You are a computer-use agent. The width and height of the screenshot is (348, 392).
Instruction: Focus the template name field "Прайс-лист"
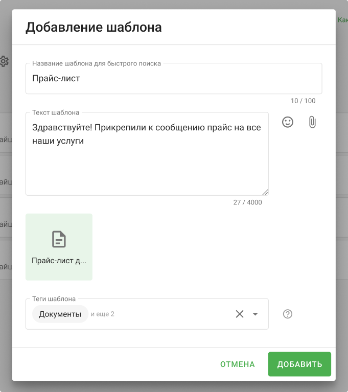point(174,79)
